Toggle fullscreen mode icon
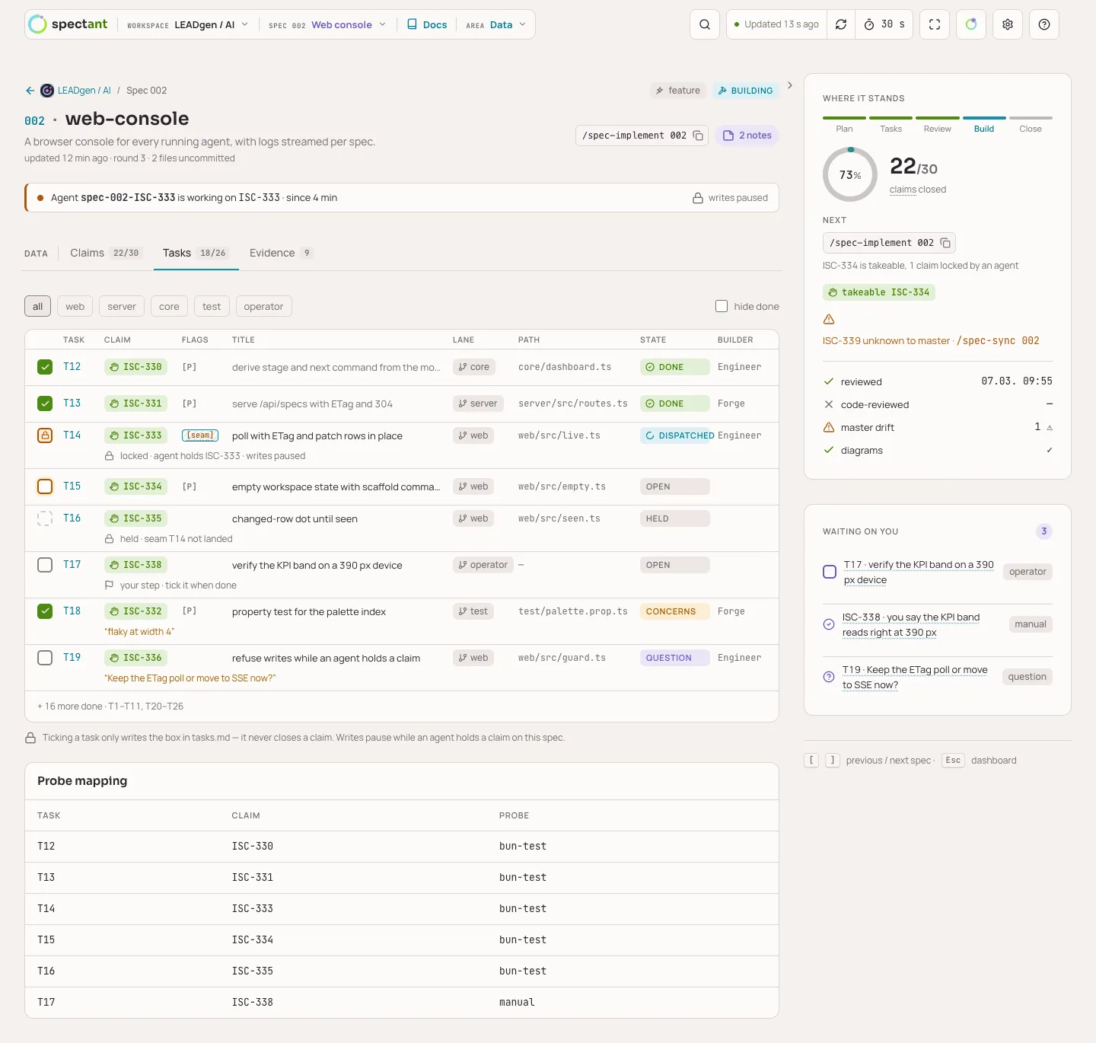This screenshot has height=1043, width=1096. point(935,24)
